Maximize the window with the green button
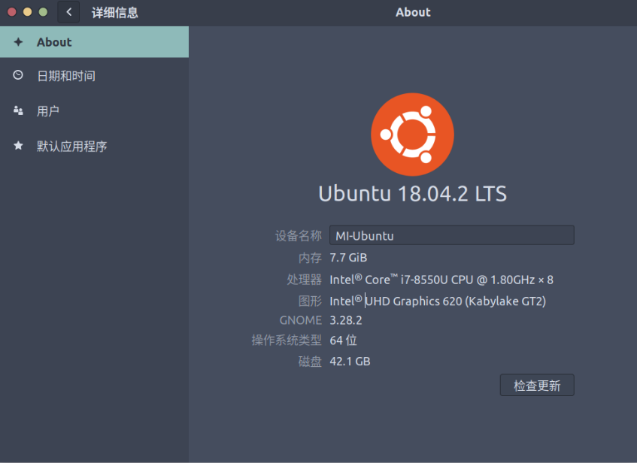The image size is (637, 463). click(x=43, y=12)
